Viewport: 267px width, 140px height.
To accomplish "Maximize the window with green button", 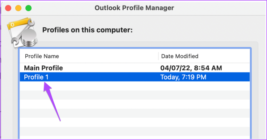I will point(29,8).
